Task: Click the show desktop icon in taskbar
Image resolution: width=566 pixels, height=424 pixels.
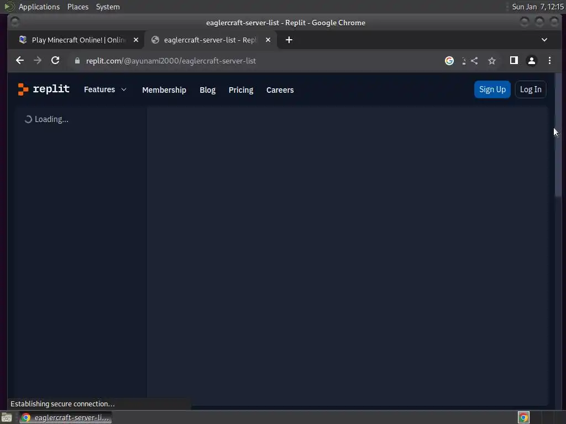Action: pyautogui.click(x=7, y=417)
